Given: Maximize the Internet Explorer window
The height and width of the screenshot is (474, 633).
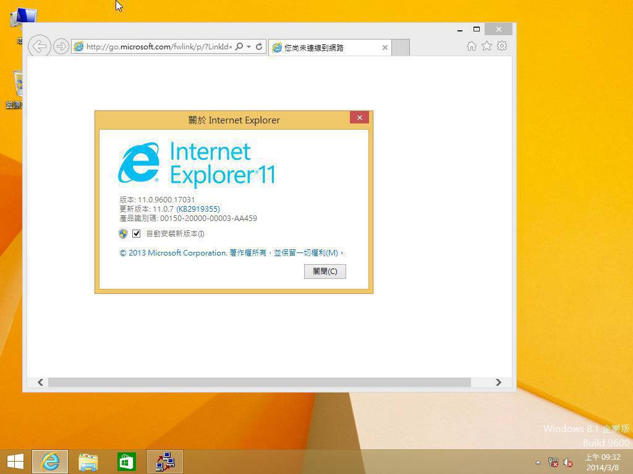Looking at the screenshot, I should coord(477,30).
